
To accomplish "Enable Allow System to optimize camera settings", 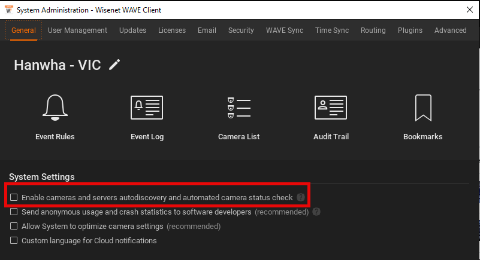I will [14, 227].
